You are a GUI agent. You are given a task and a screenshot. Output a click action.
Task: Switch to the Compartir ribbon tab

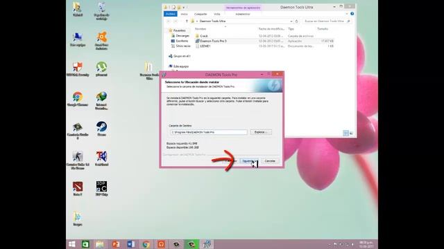click(200, 14)
